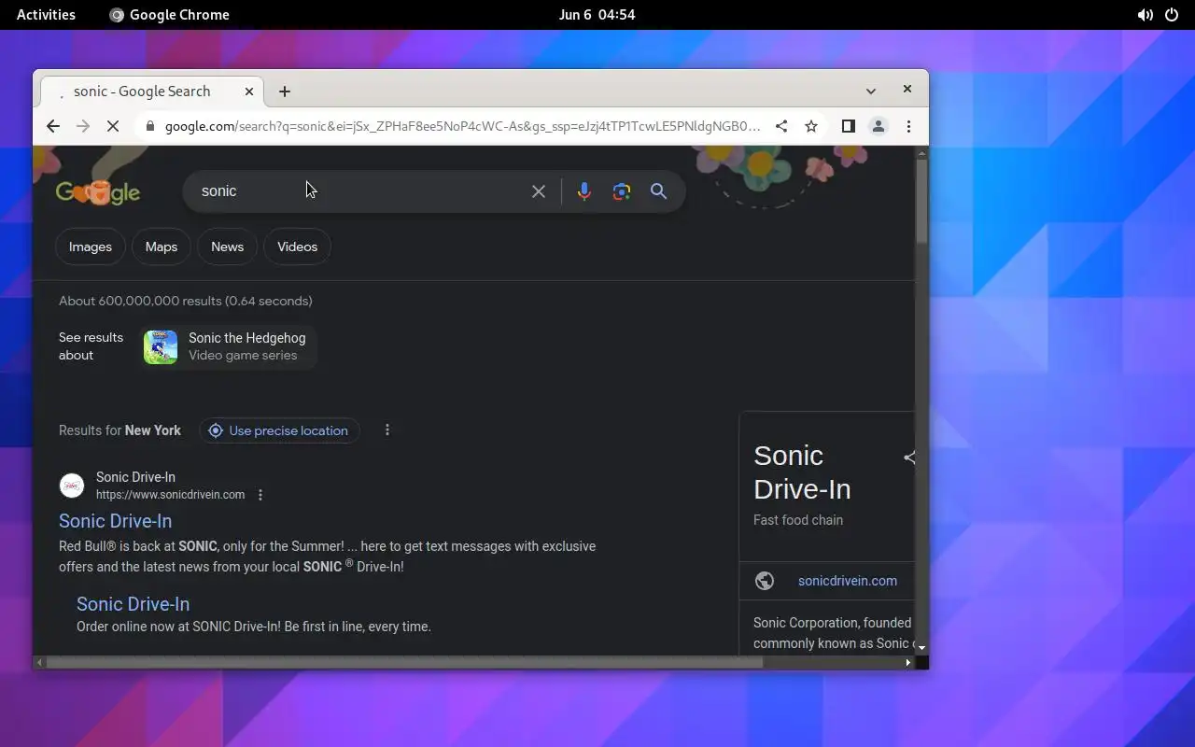Start voice search with the microphone icon
Viewport: 1195px width, 747px height.
click(584, 191)
